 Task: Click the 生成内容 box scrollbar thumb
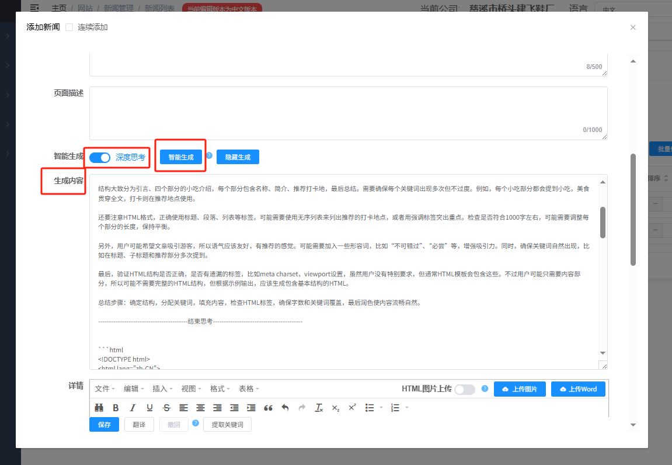click(x=603, y=223)
